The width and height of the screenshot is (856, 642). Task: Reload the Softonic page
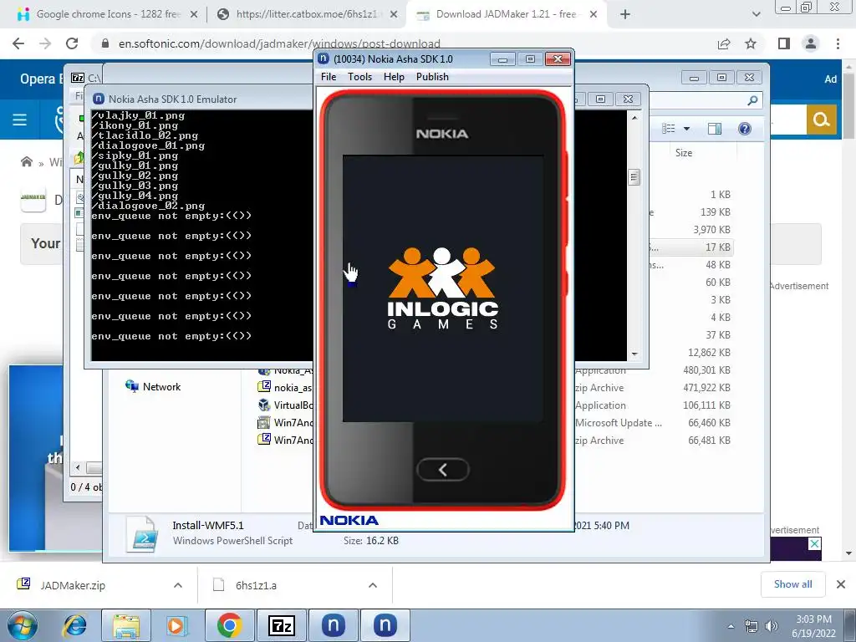[x=72, y=43]
